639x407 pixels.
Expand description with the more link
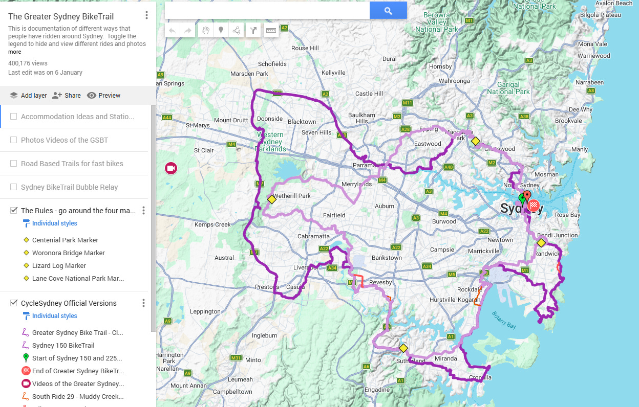tap(15, 52)
